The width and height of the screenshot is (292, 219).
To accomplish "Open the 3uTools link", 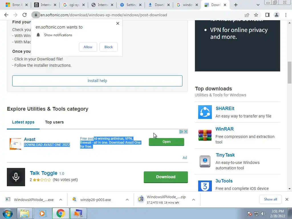I will [224, 181].
